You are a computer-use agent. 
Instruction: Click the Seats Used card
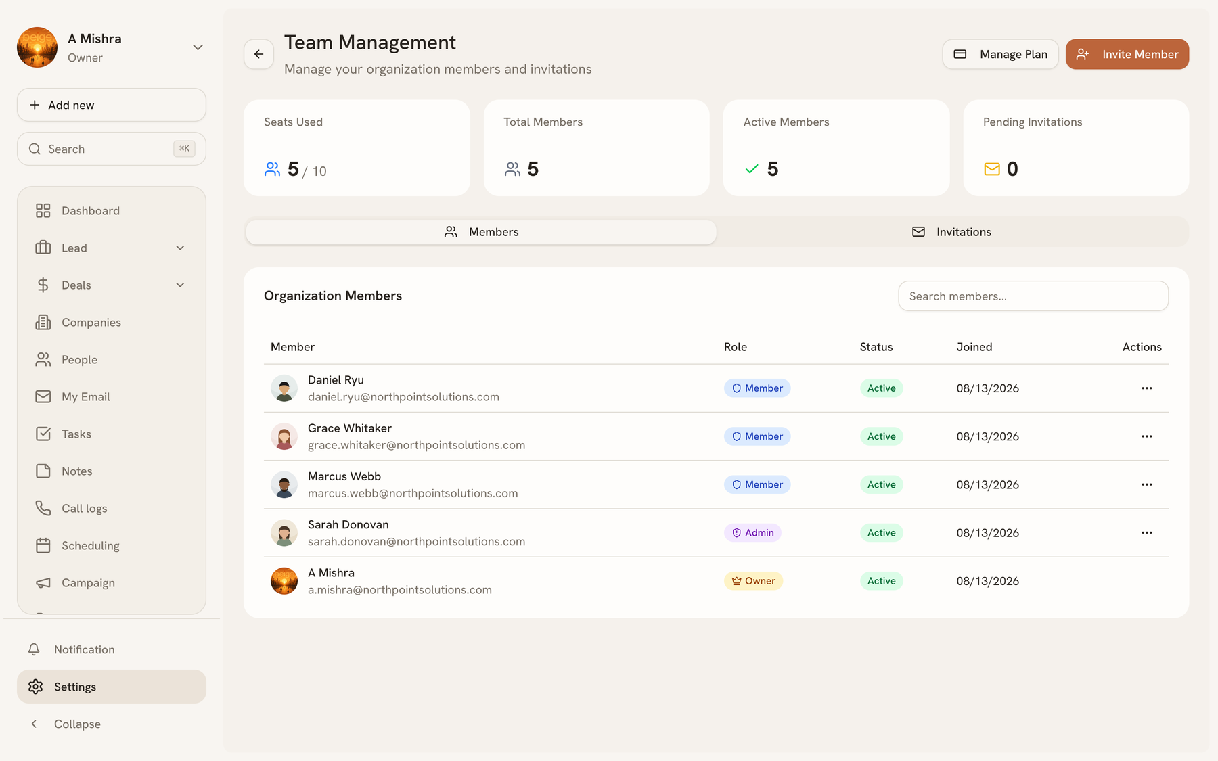tap(357, 148)
